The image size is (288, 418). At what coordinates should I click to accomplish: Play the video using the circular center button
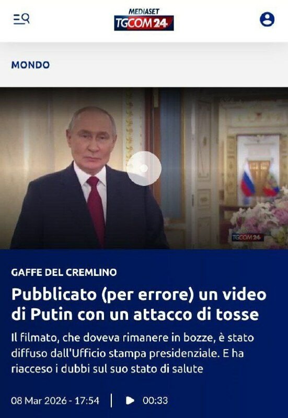pyautogui.click(x=144, y=168)
